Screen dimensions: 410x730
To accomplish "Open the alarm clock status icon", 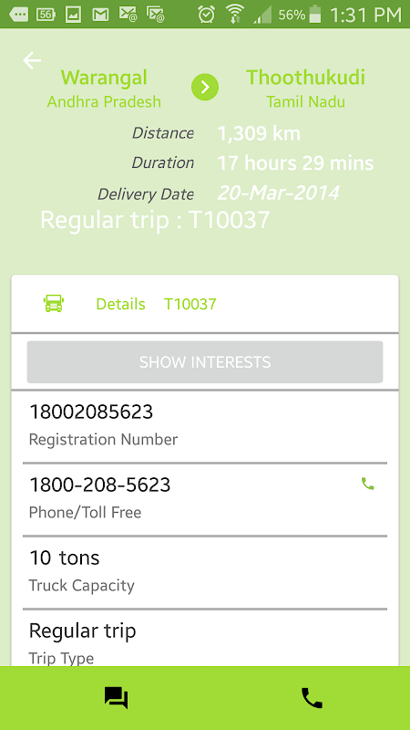I will (x=206, y=14).
